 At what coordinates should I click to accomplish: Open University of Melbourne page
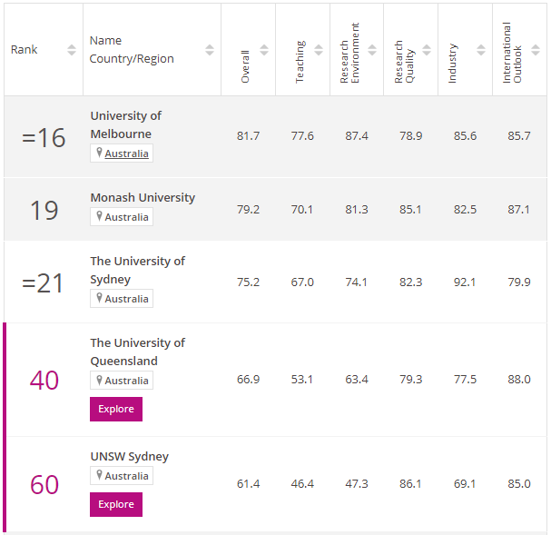pos(126,124)
